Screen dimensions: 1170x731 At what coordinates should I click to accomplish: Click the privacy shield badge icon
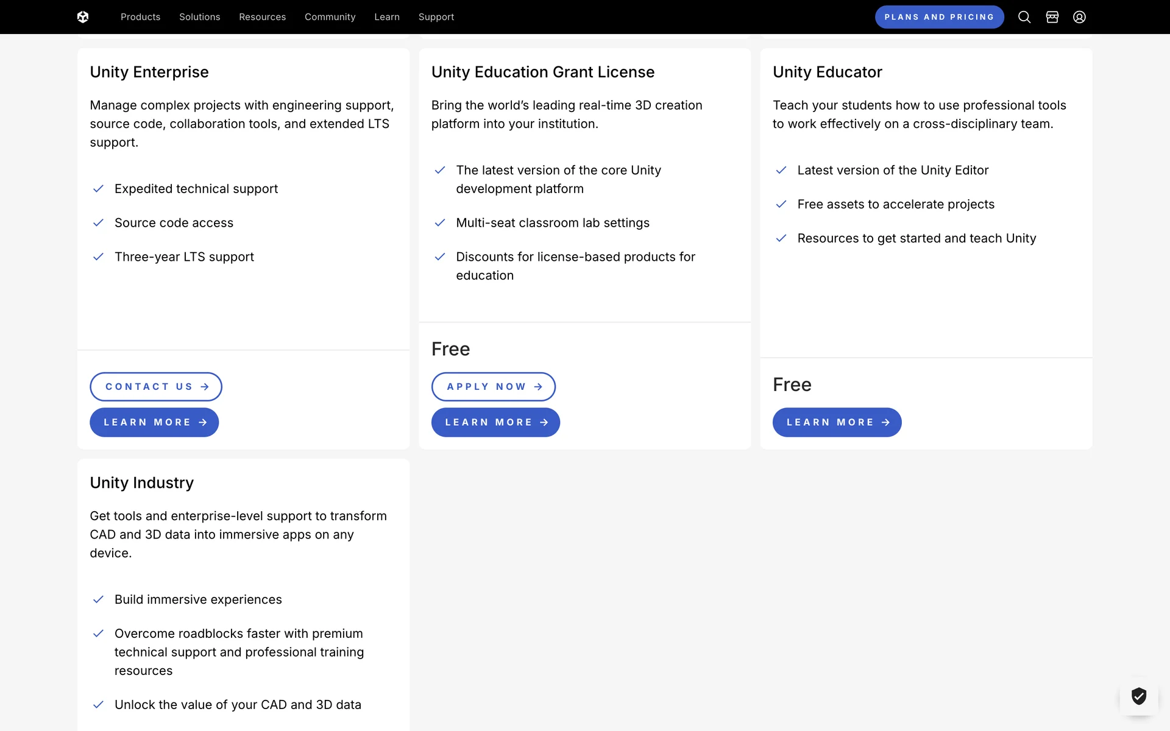coord(1138,696)
